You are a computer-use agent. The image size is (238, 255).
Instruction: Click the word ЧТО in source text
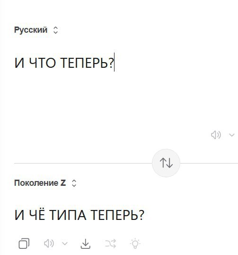pos(43,63)
